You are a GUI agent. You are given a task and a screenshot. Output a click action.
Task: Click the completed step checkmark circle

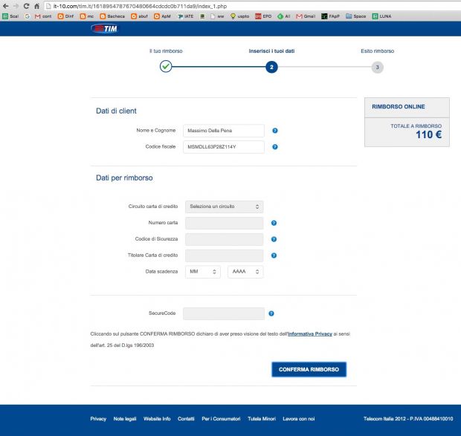click(x=166, y=66)
